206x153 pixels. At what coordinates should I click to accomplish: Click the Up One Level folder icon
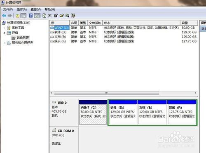pyautogui.click(x=17, y=16)
